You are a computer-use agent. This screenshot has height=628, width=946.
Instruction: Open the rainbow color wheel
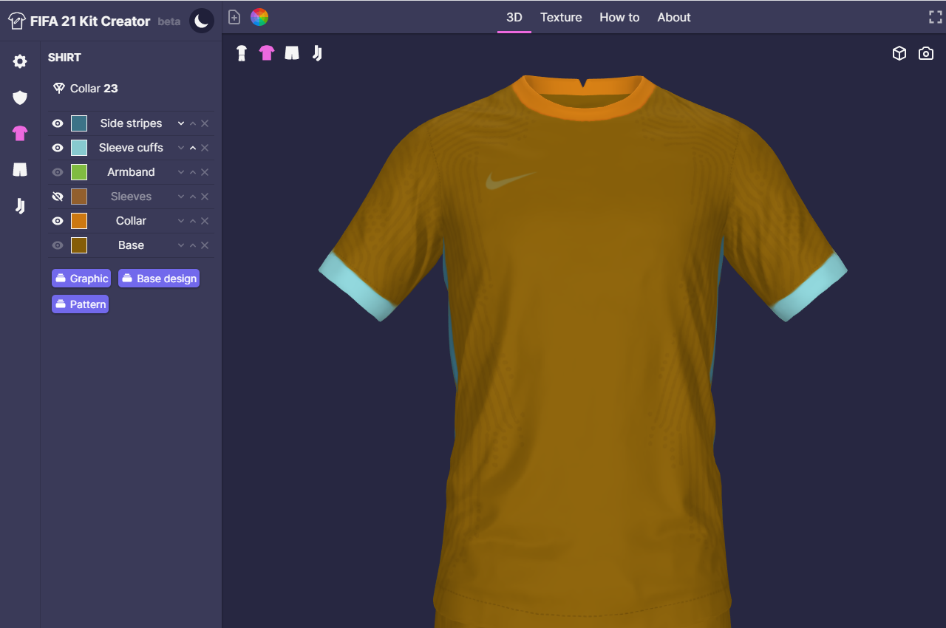(259, 17)
